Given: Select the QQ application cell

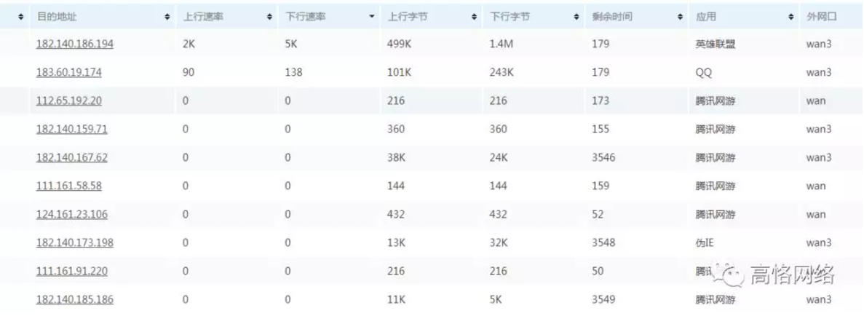Looking at the screenshot, I should (x=703, y=72).
